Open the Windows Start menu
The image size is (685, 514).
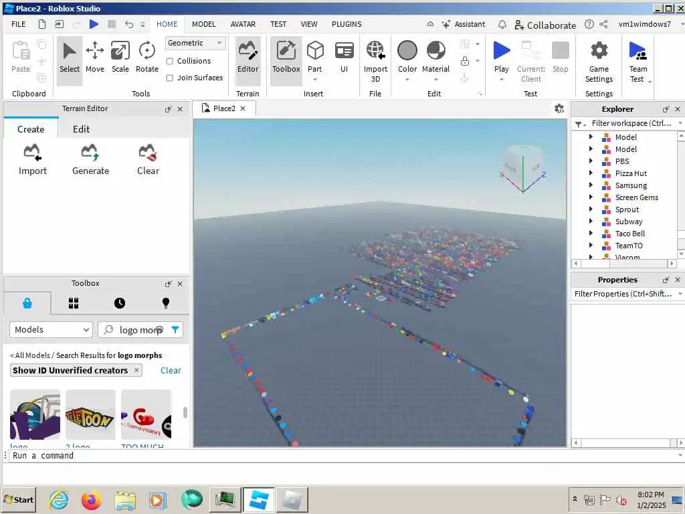tap(19, 499)
